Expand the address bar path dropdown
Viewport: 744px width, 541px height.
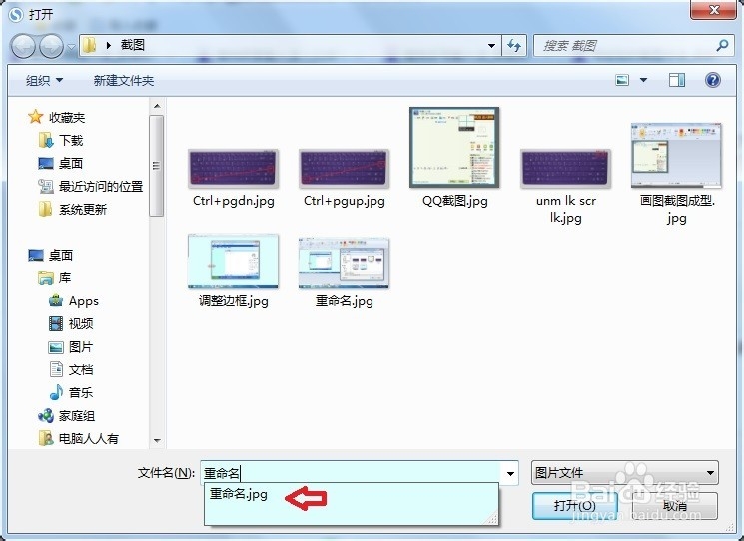pos(491,46)
